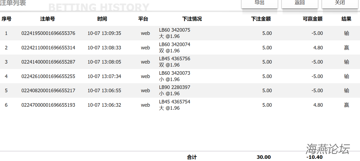Select the 平台 column header
360x161 pixels.
click(143, 19)
